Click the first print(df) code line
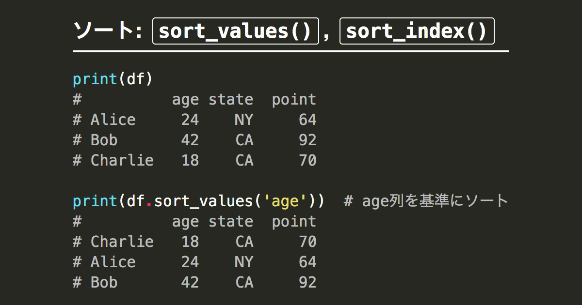 pos(113,79)
